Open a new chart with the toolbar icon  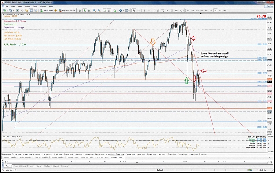[x=4, y=11]
